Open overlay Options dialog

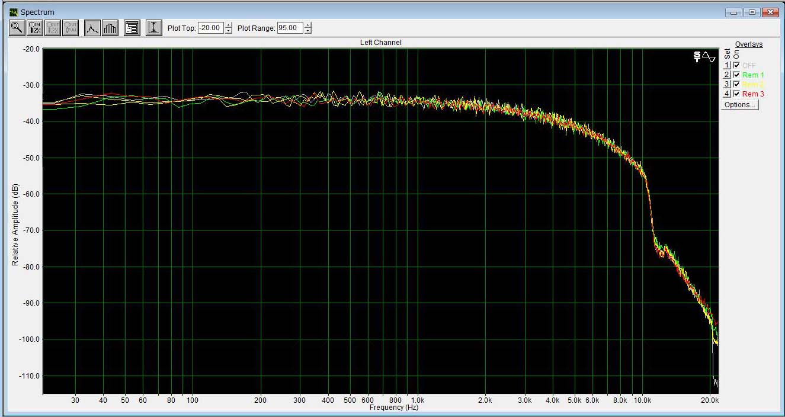[x=740, y=105]
